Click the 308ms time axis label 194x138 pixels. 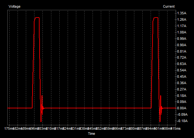click(168, 129)
